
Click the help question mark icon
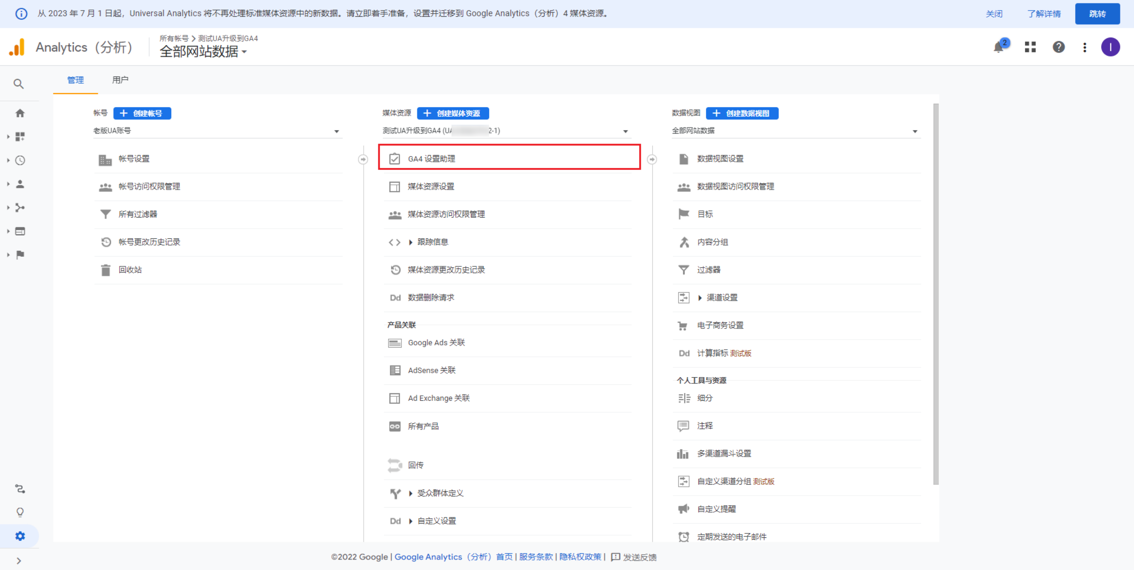click(1058, 47)
